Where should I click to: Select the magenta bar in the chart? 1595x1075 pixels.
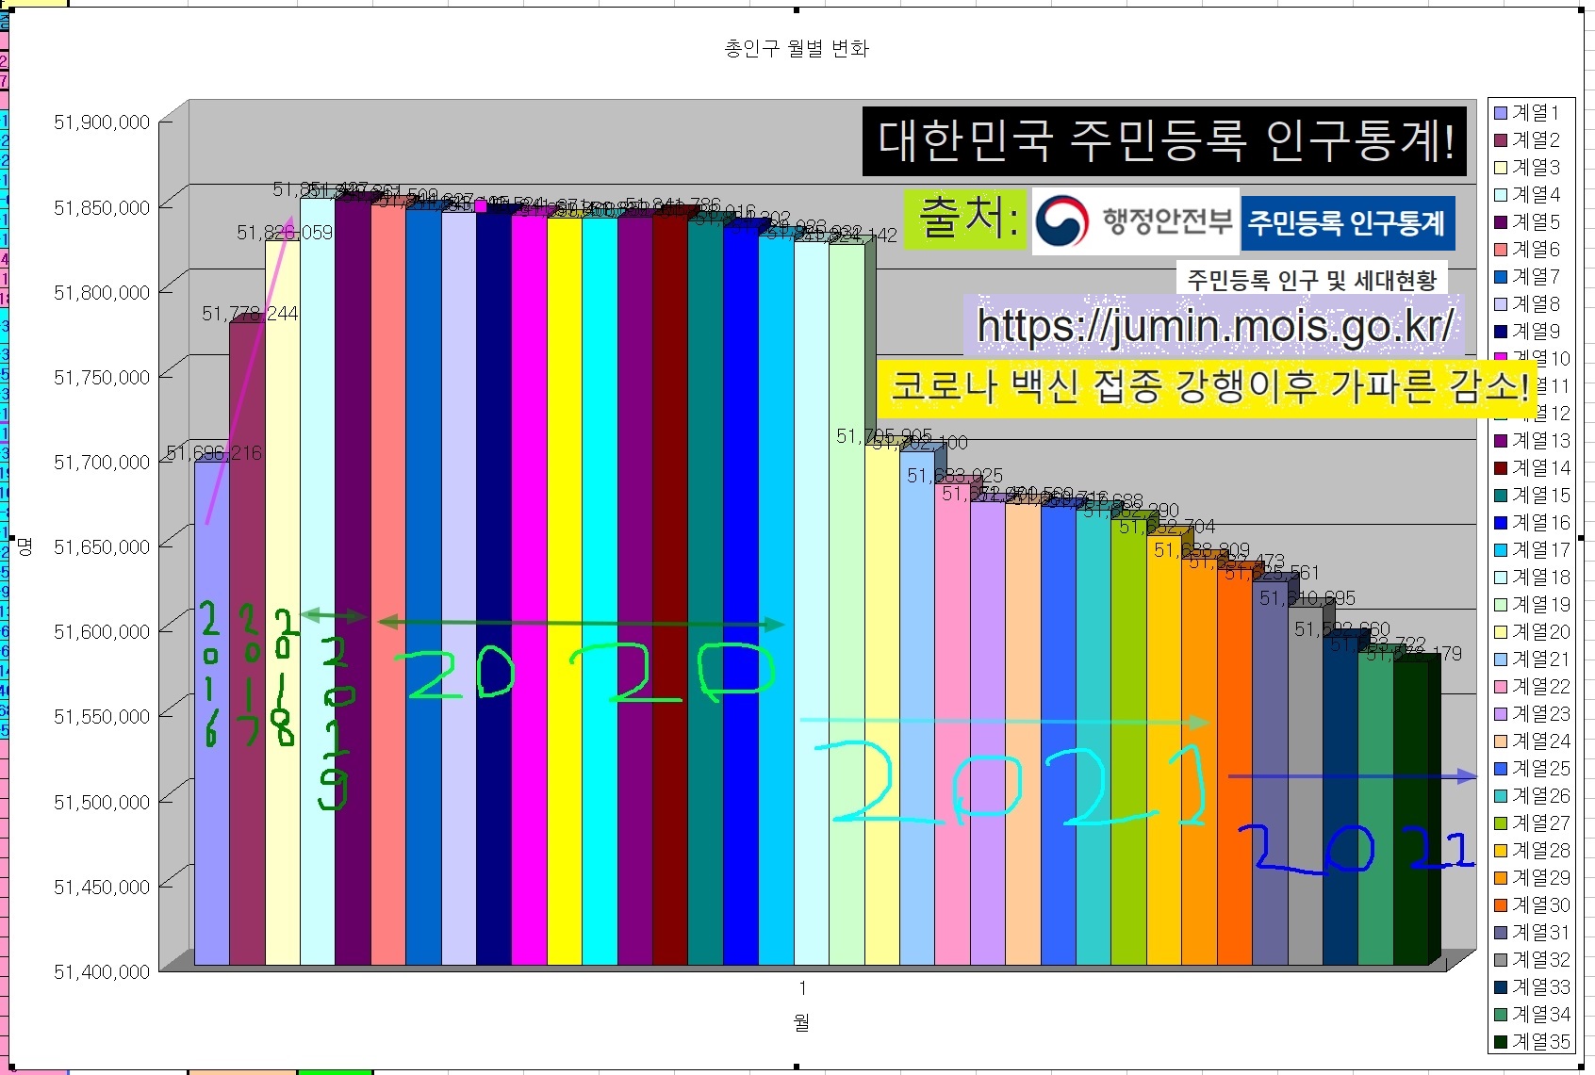pyautogui.click(x=529, y=589)
